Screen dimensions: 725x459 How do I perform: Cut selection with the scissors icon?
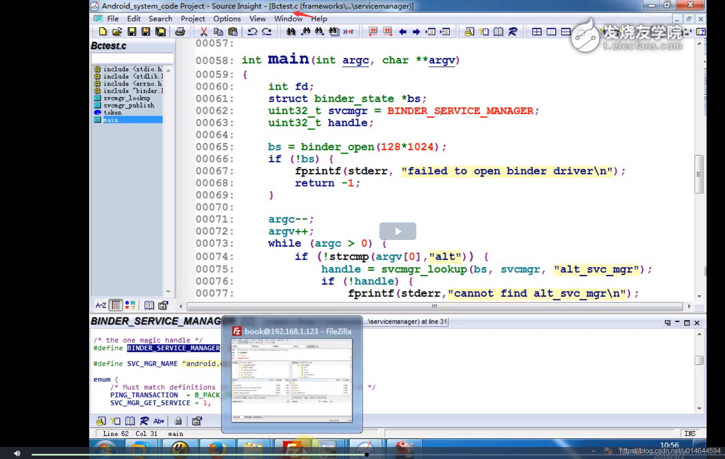(204, 32)
